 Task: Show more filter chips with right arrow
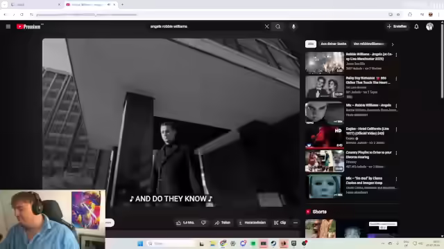pos(393,44)
